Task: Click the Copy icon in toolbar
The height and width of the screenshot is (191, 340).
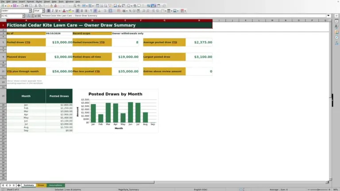Action: point(40,6)
